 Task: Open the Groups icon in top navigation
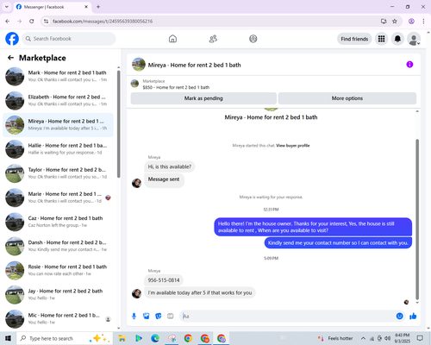[x=253, y=39]
